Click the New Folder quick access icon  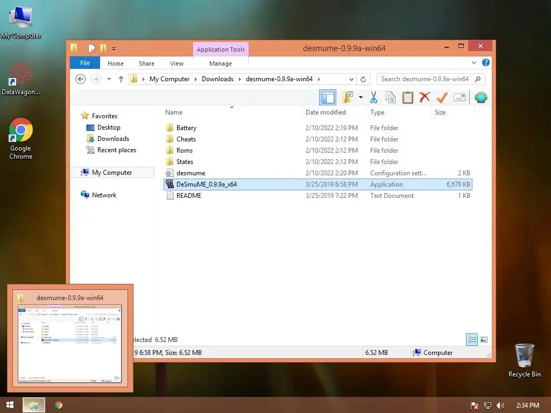coord(103,48)
